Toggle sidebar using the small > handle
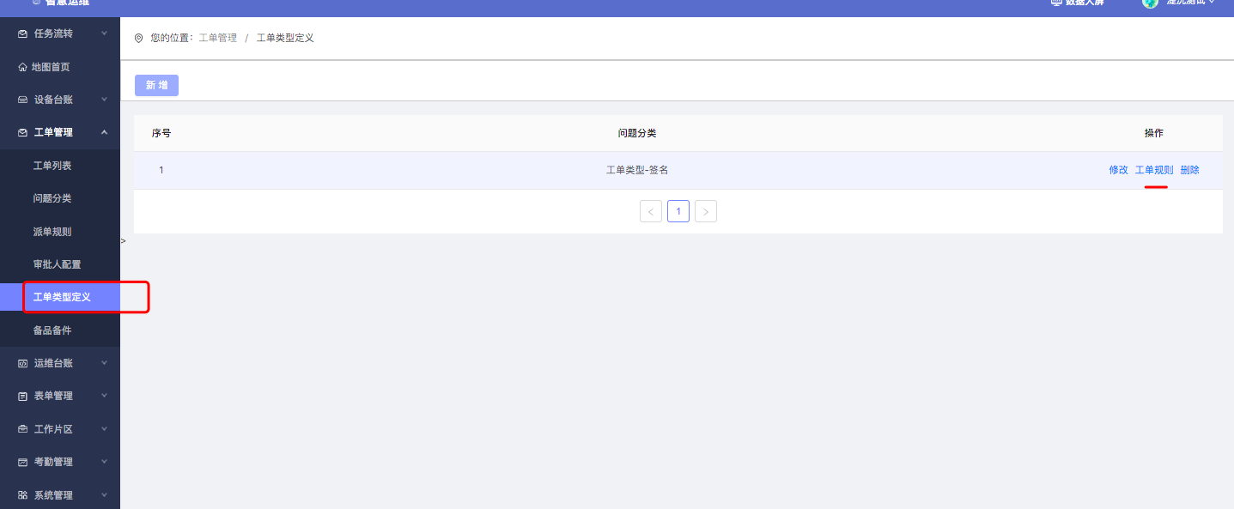 [124, 241]
